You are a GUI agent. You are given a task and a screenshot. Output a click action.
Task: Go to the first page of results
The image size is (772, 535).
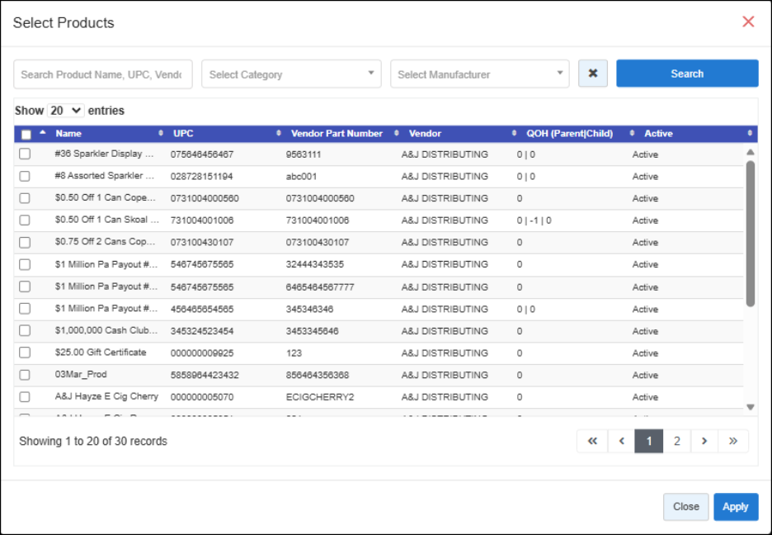[x=592, y=441]
